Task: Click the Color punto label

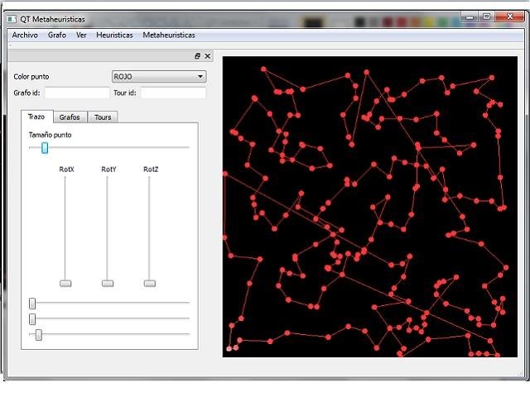Action: coord(31,77)
